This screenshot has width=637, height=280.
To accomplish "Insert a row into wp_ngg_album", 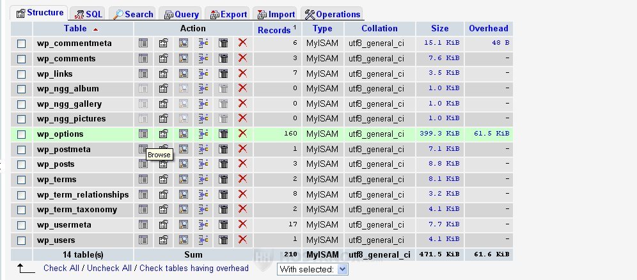I will coord(203,88).
